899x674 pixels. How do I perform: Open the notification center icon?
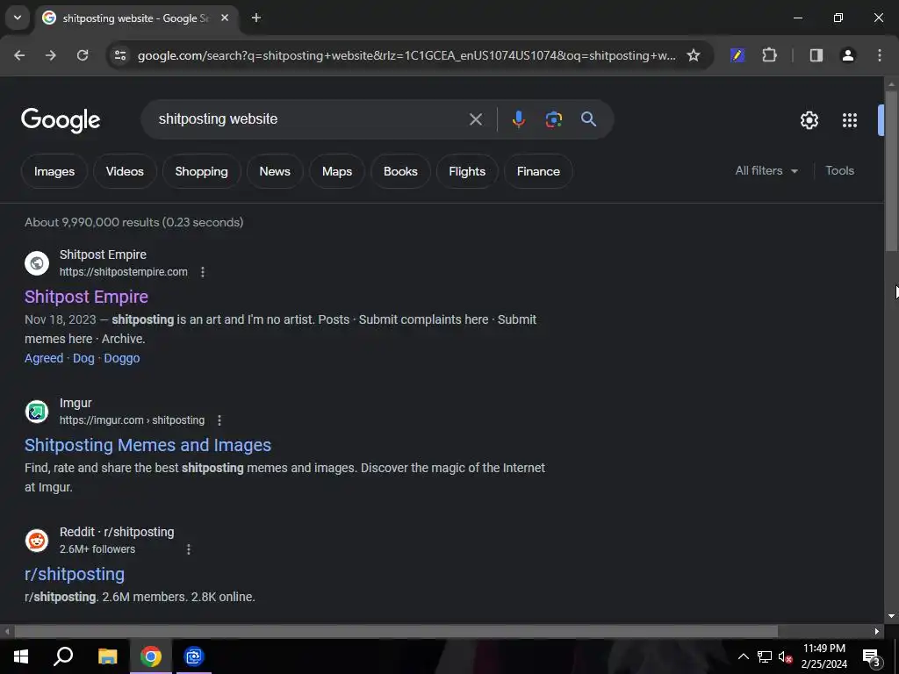pyautogui.click(x=871, y=658)
